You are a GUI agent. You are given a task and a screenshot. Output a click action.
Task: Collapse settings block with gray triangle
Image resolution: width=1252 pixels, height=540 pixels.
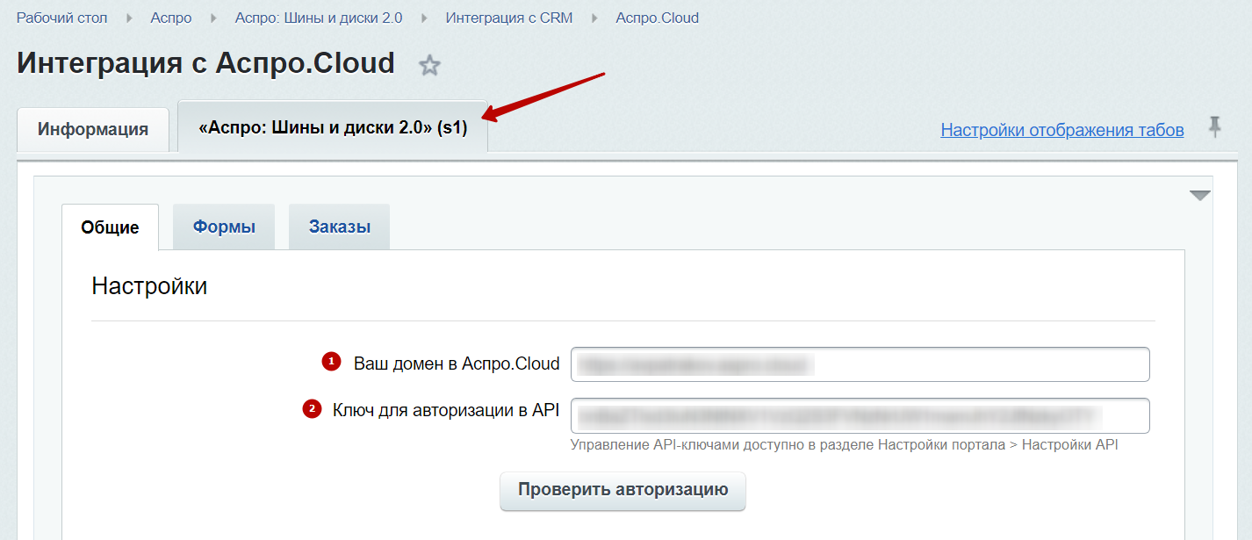pos(1200,196)
